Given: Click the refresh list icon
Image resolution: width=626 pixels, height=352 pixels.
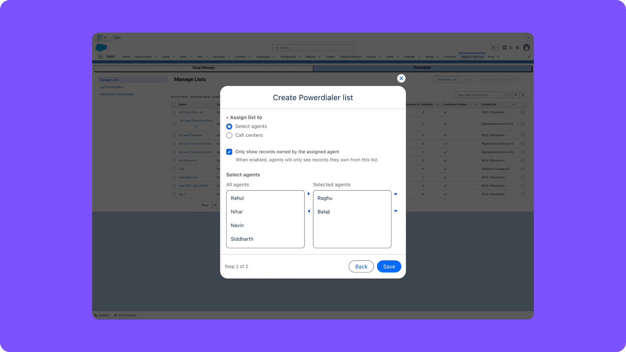Looking at the screenshot, I should click(508, 95).
